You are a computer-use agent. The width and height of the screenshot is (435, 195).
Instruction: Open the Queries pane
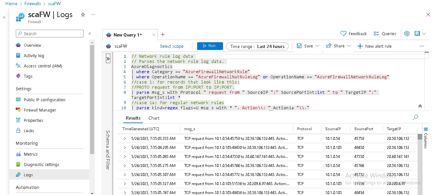(x=385, y=34)
